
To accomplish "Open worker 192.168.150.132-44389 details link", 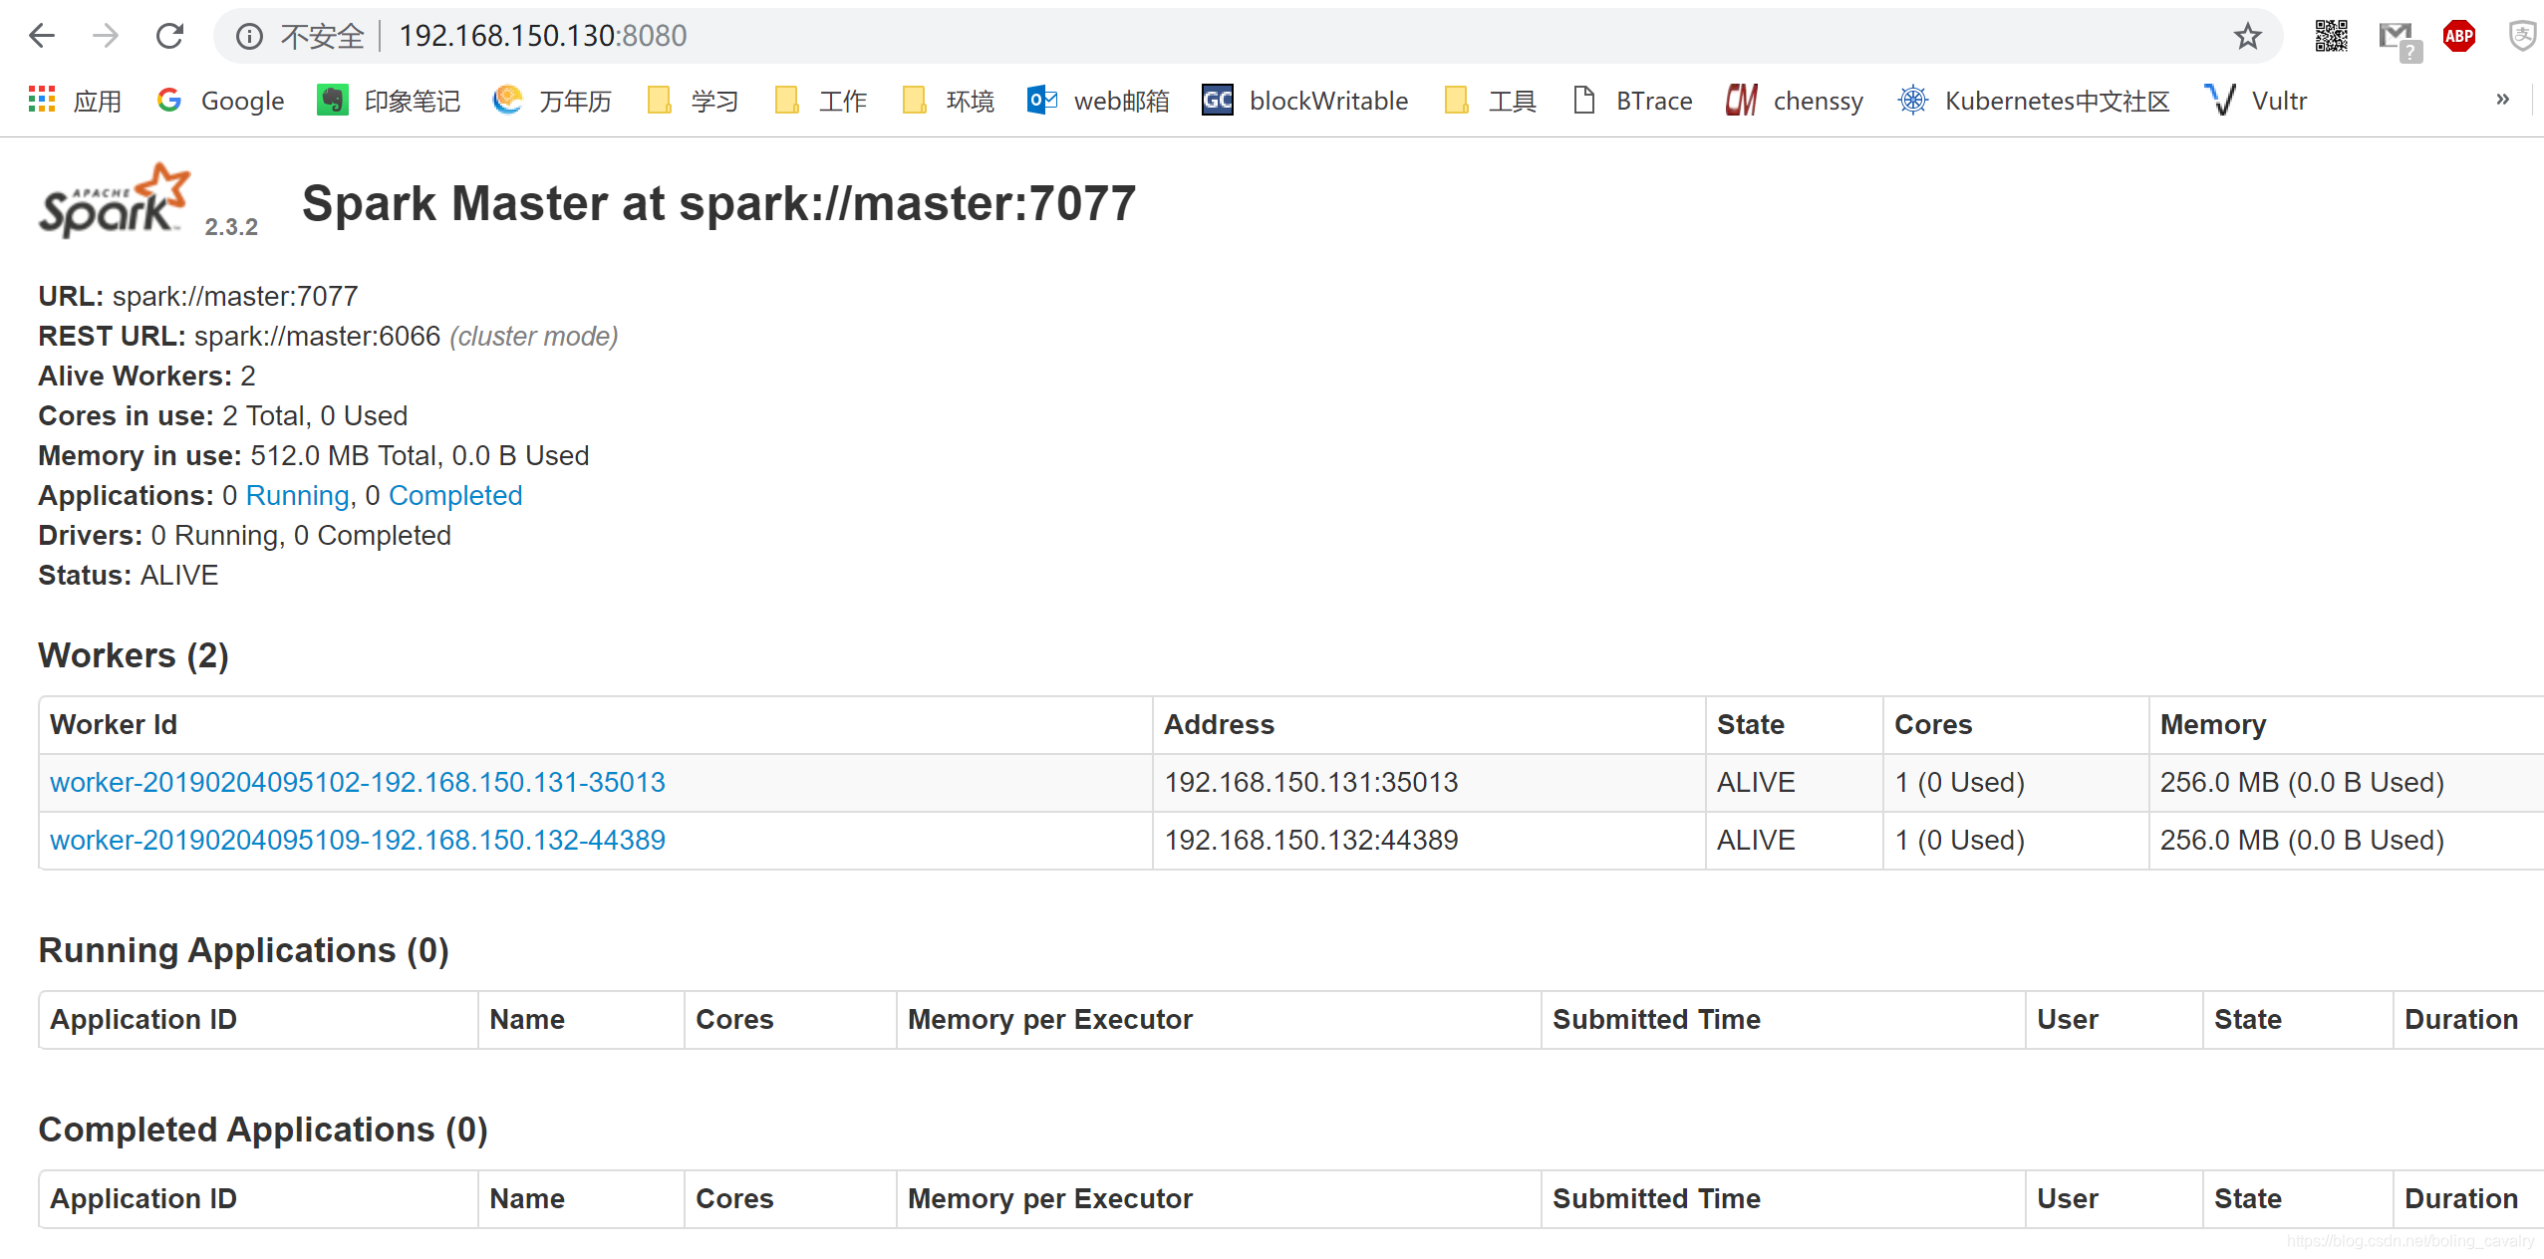I will [x=357, y=840].
